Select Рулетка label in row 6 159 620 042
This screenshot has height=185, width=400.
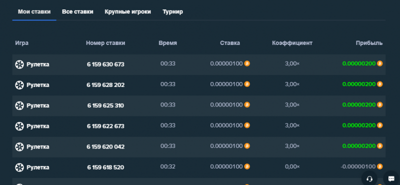click(x=38, y=146)
